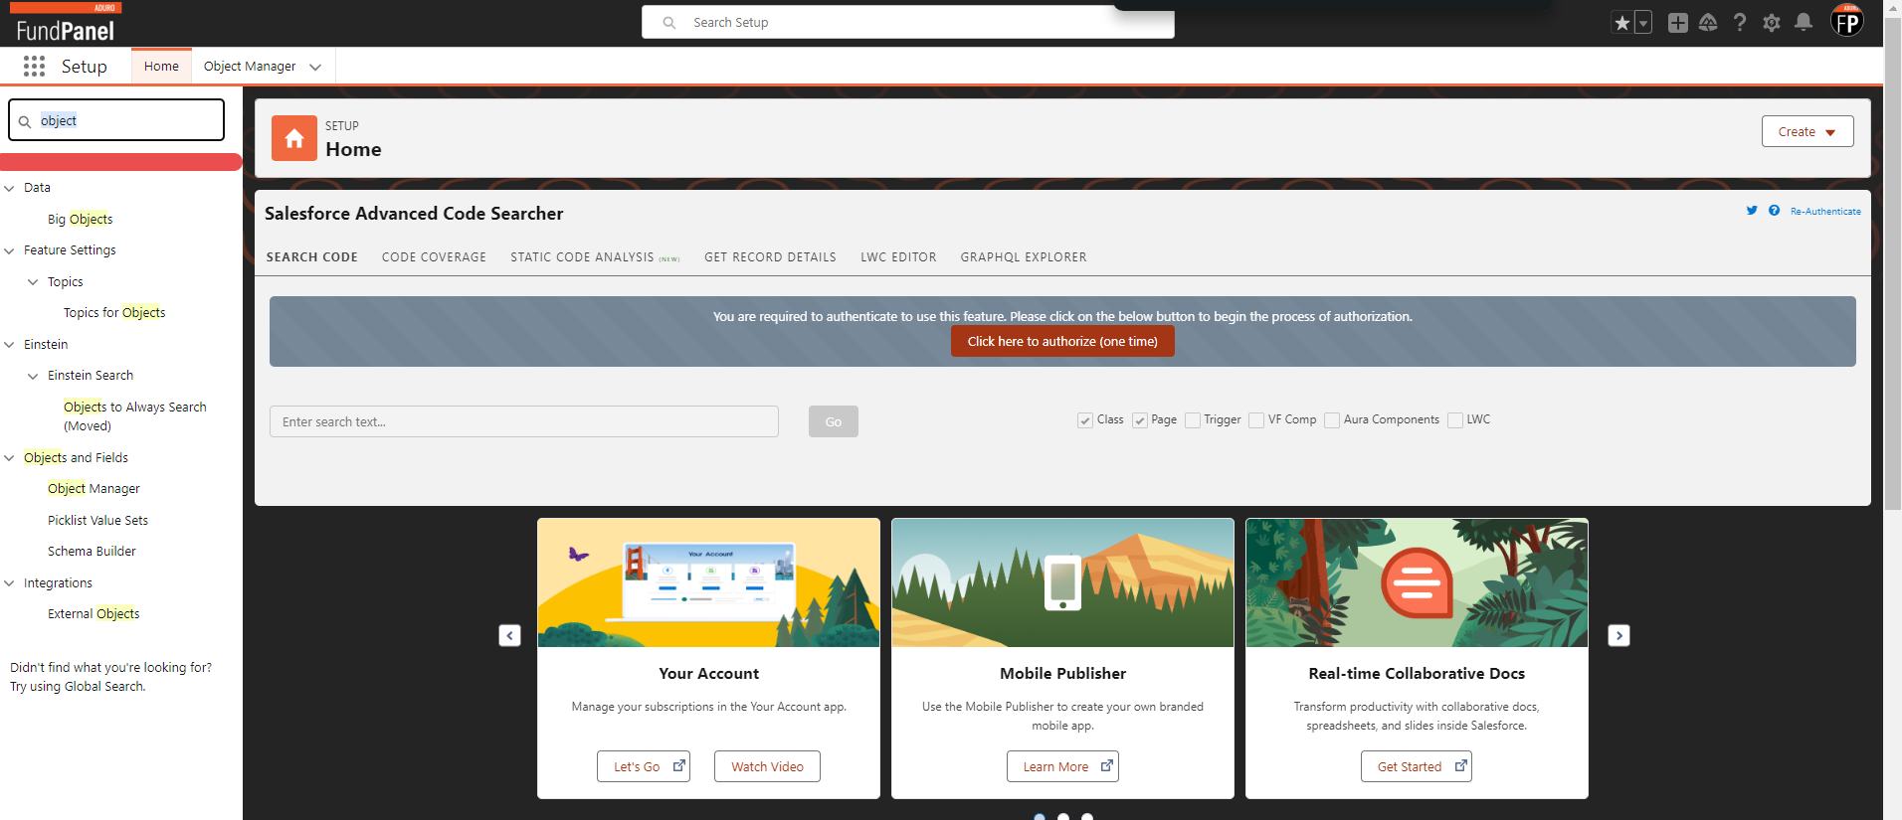Click the Enter search text field
This screenshot has height=820, width=1902.
point(524,421)
